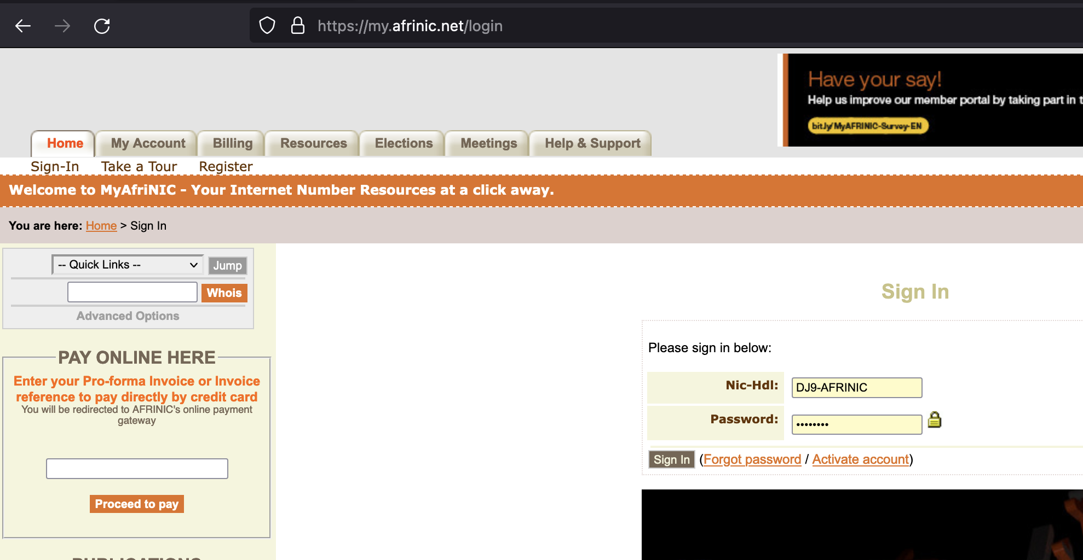Open the MyAFRINIC survey bit.ly link
Image resolution: width=1083 pixels, height=560 pixels.
coord(868,126)
